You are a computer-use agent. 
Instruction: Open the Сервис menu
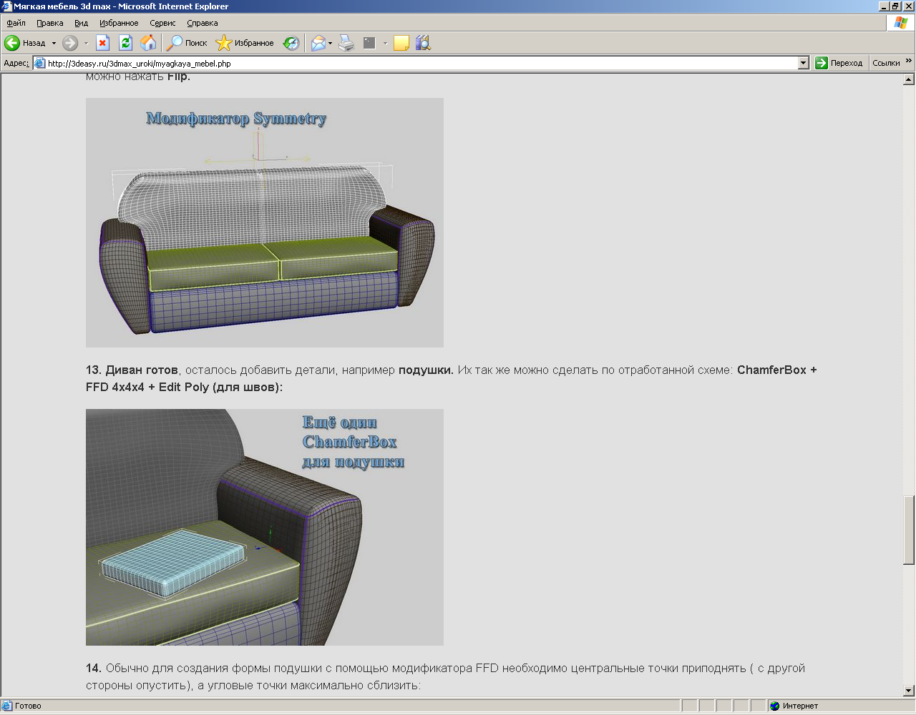[162, 23]
